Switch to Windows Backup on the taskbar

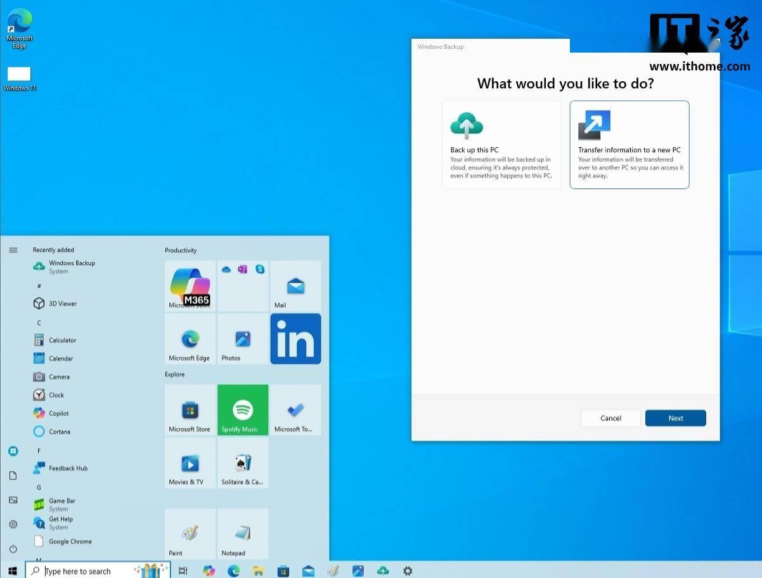[383, 571]
